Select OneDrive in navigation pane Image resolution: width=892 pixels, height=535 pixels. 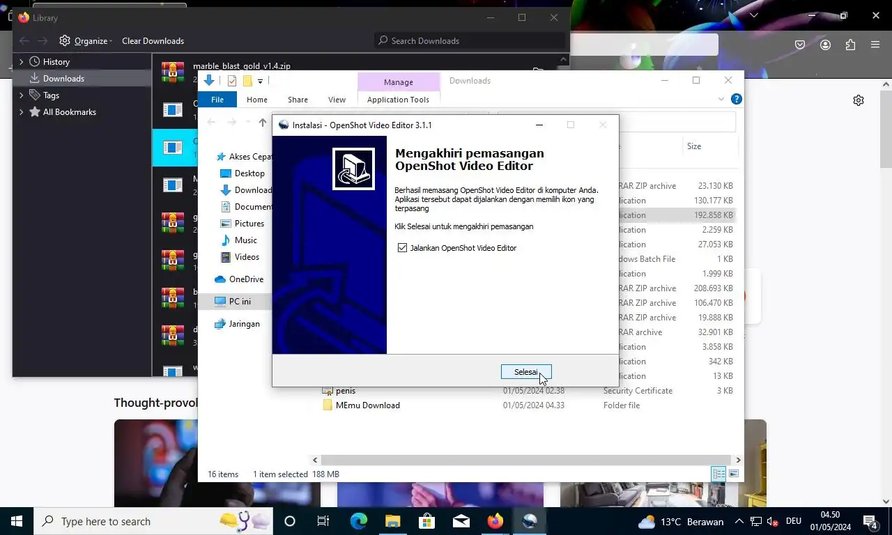click(x=239, y=279)
